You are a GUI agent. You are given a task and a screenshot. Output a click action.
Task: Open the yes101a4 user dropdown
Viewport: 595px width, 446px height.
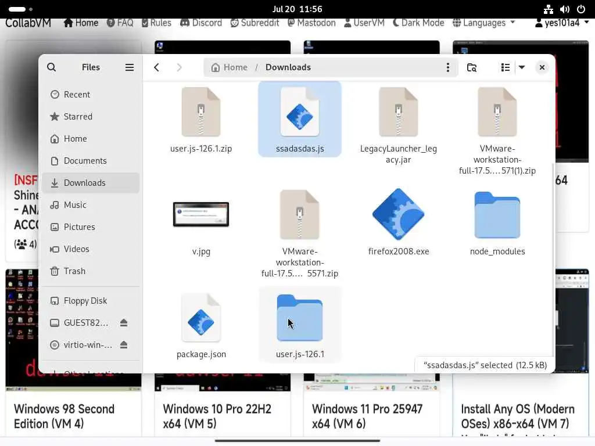pos(562,23)
